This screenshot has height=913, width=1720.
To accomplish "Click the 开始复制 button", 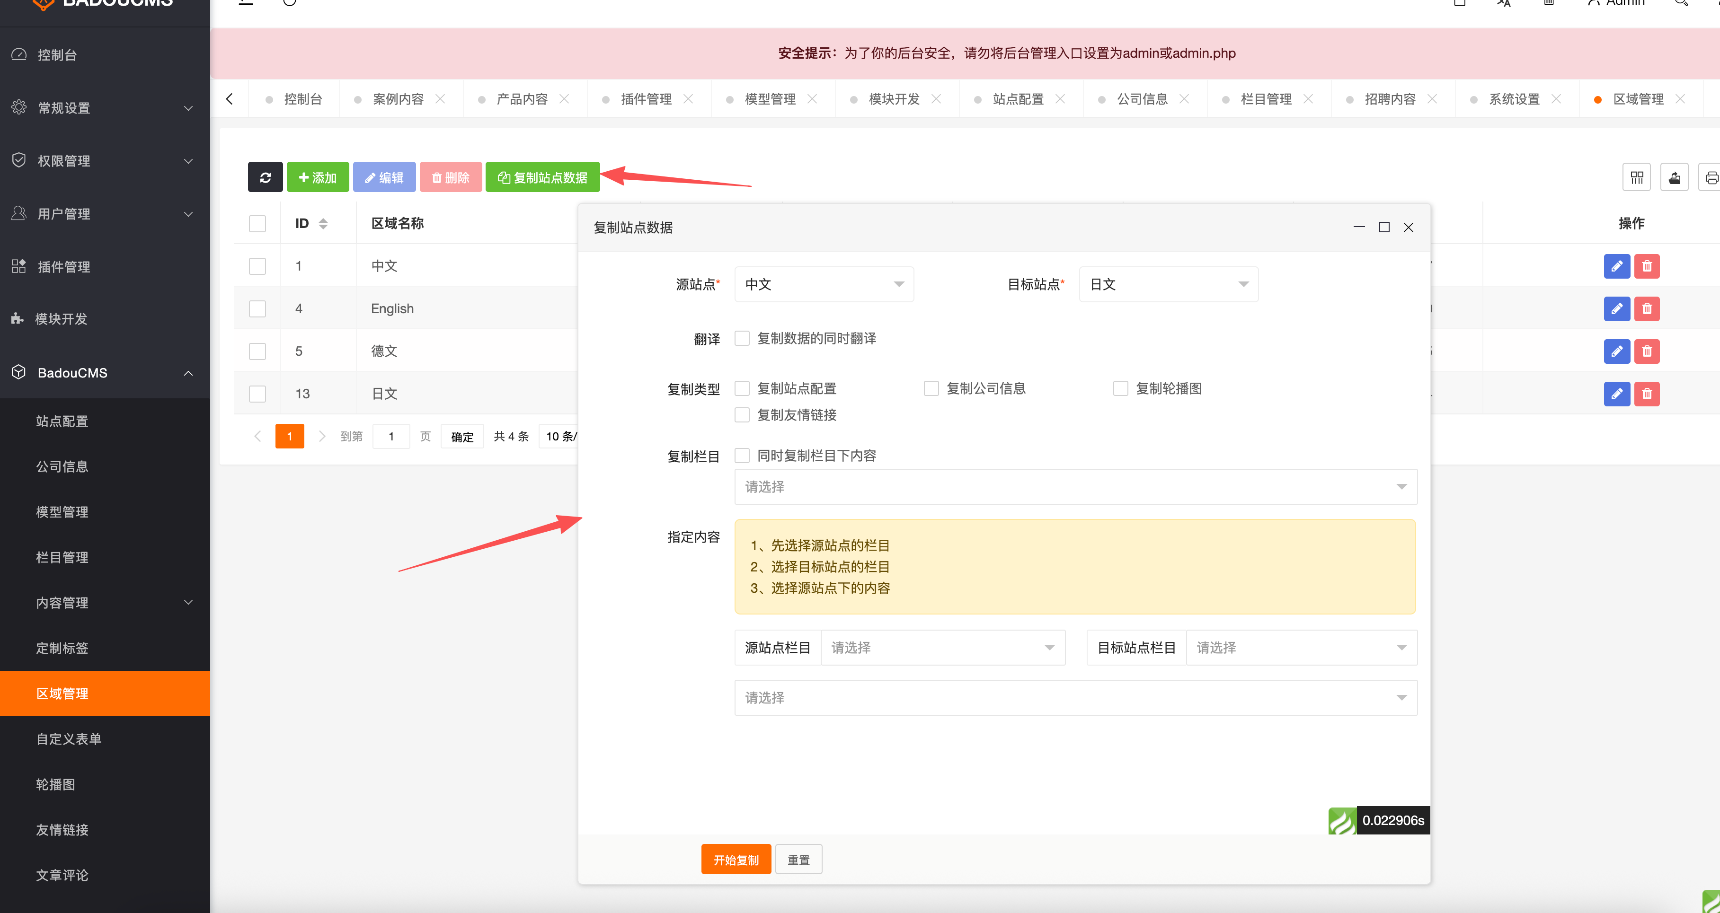I will tap(736, 859).
